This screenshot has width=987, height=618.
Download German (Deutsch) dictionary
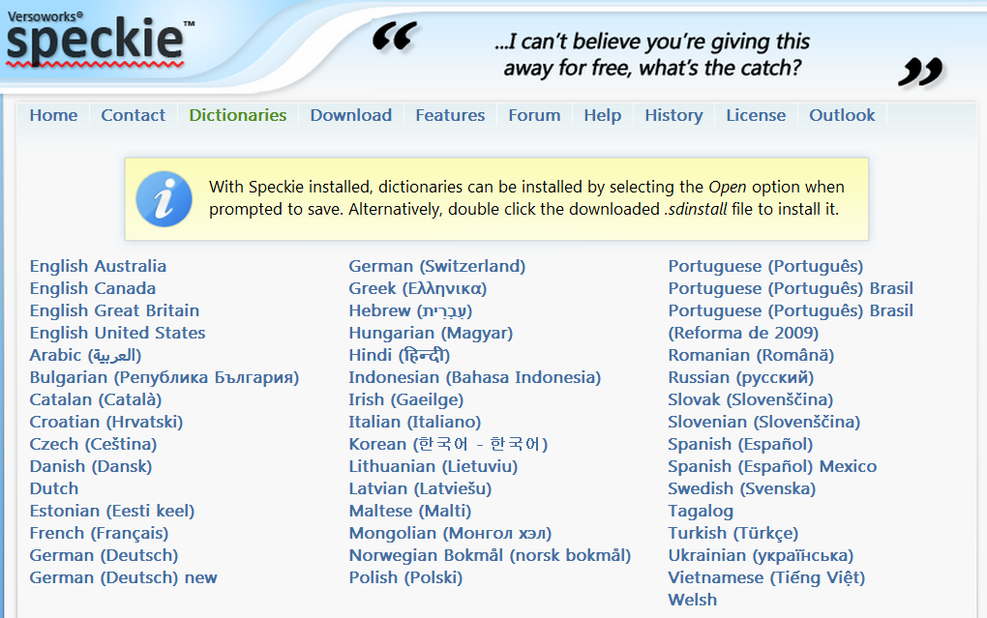tap(104, 556)
